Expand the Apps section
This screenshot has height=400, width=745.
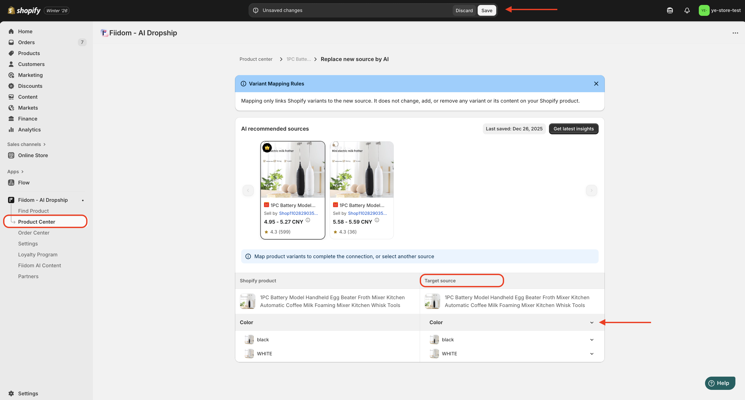15,172
